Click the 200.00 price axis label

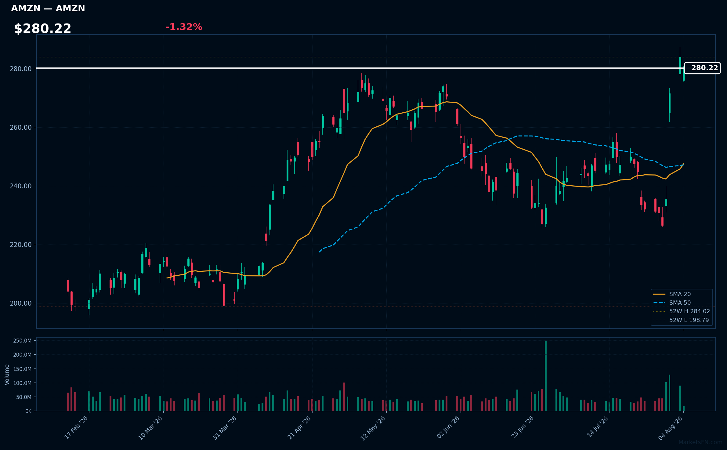click(x=21, y=303)
